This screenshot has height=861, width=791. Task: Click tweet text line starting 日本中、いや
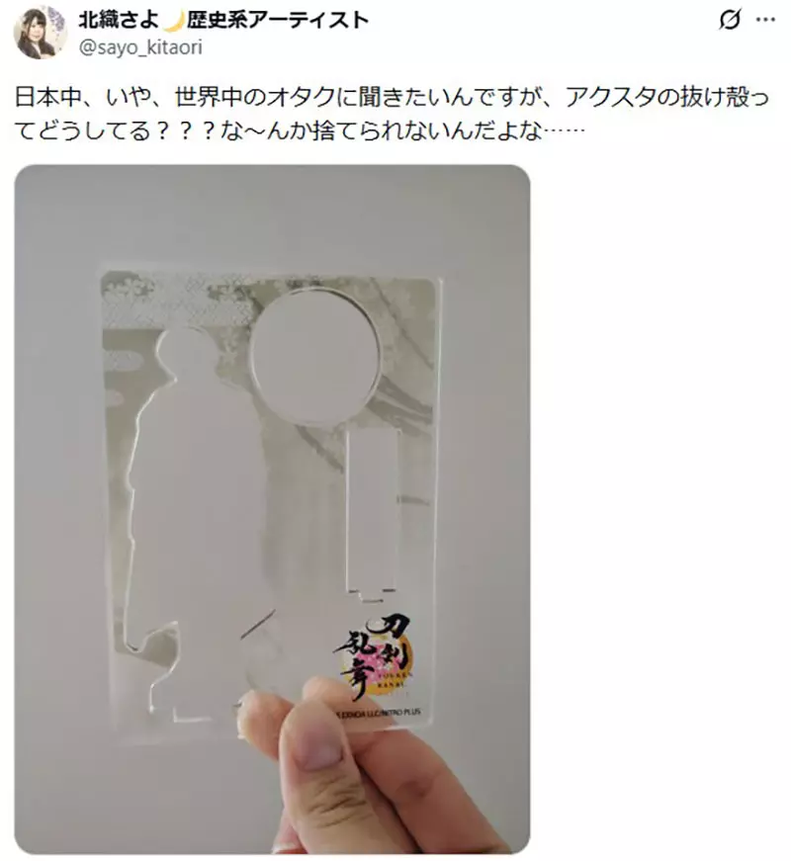coord(392,97)
